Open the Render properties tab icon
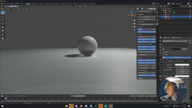The height and width of the screenshot is (108, 192). 160,45
